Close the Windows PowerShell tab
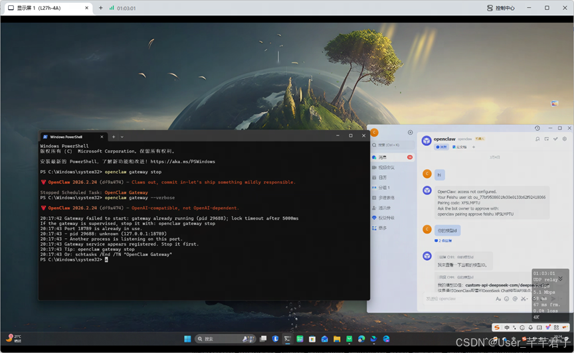This screenshot has height=353, width=574. (x=102, y=137)
